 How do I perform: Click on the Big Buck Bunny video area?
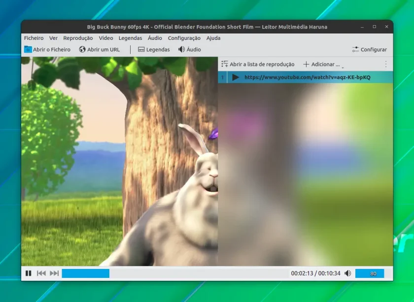[x=119, y=161]
